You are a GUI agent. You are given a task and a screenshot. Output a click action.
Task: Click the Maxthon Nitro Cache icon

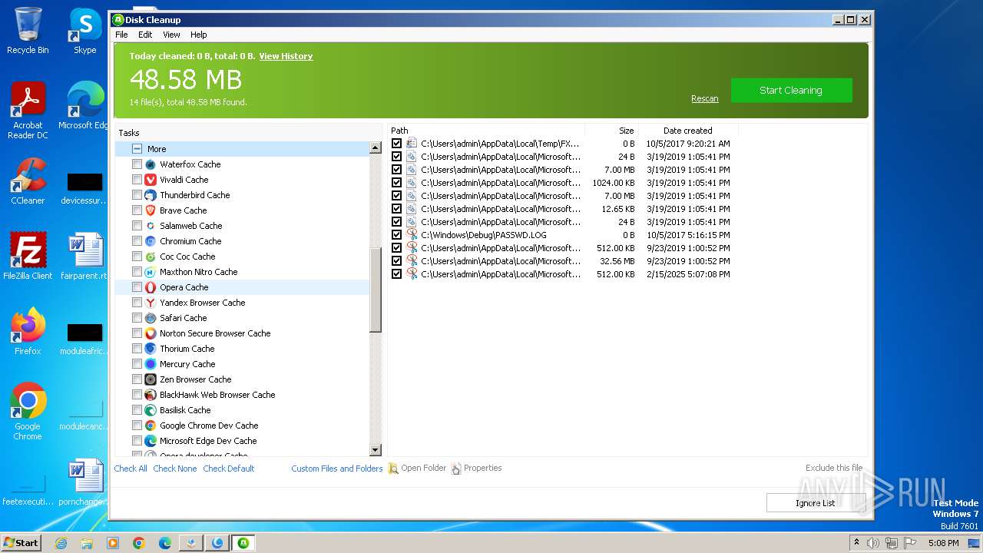click(x=151, y=272)
